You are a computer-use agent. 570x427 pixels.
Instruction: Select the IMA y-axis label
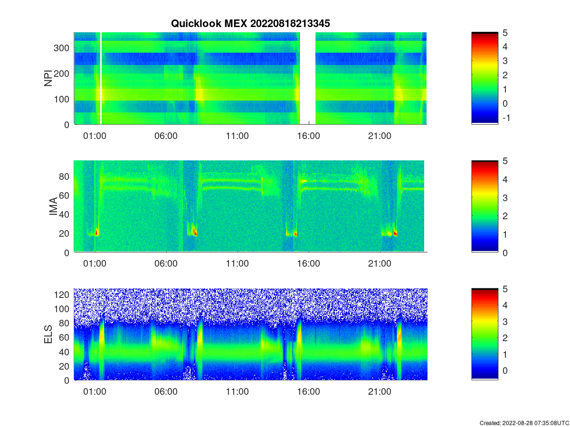(53, 207)
